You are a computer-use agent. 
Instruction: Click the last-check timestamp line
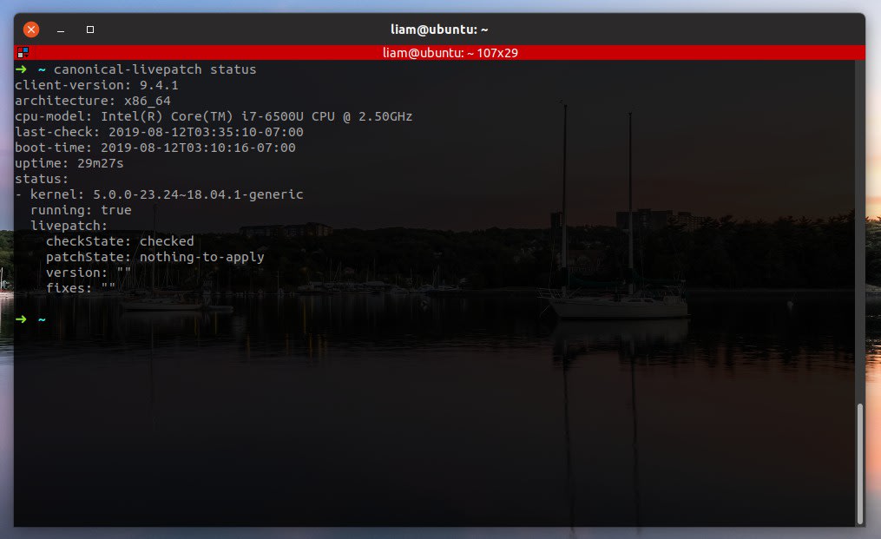159,132
